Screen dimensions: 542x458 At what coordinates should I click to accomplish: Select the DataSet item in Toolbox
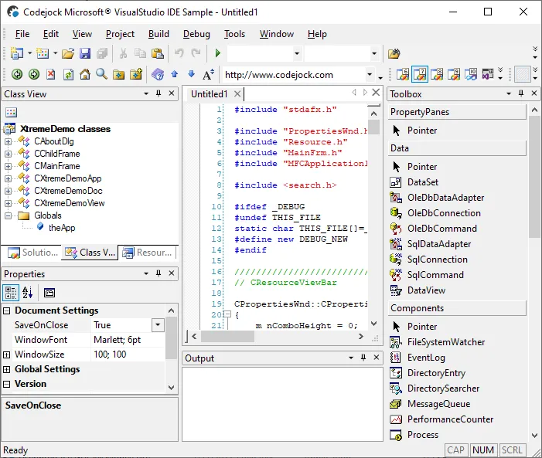tap(422, 182)
